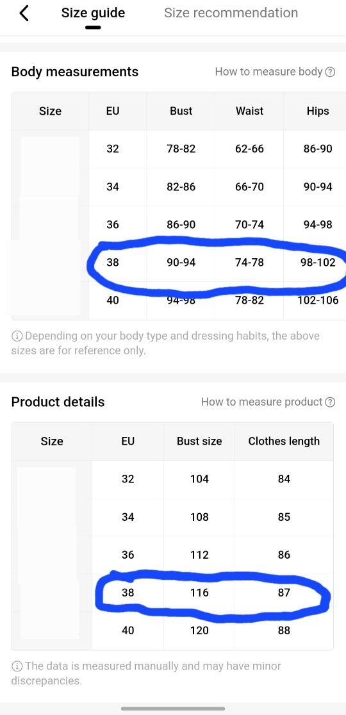Image resolution: width=346 pixels, height=715 pixels.
Task: Open the How to measure body link
Action: [269, 72]
